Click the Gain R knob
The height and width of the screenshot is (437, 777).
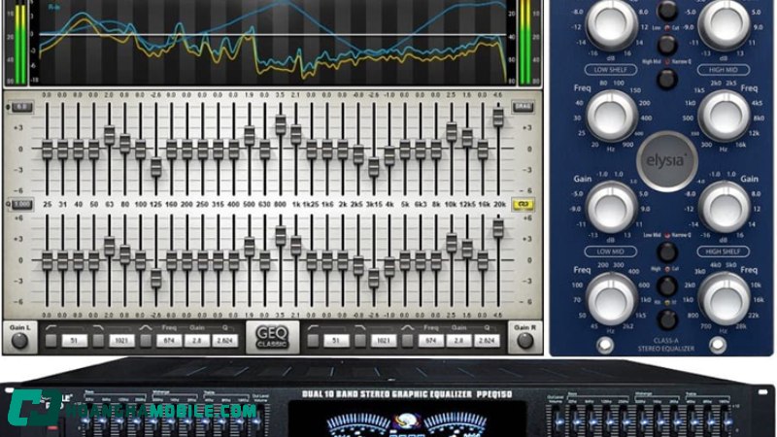(x=525, y=340)
